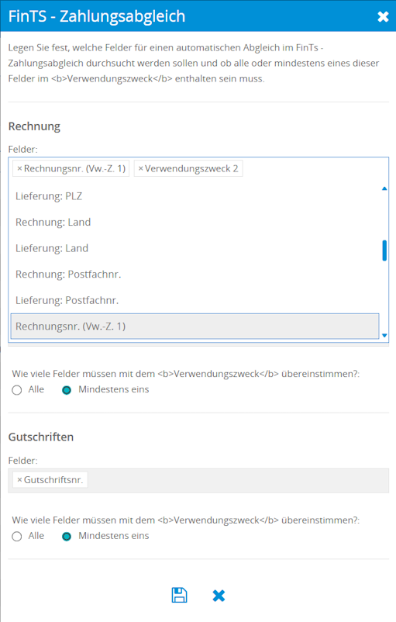Select highlighted Rechnungsnr. (Vw.-Z. 1) list option
Image resolution: width=396 pixels, height=622 pixels.
(x=195, y=327)
